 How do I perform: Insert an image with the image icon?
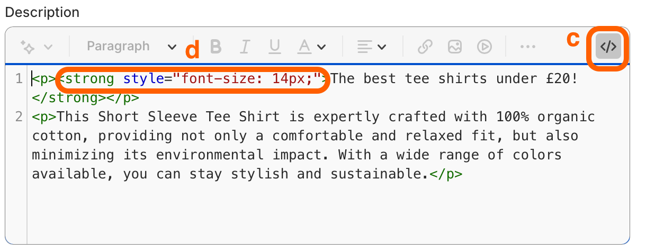click(454, 47)
